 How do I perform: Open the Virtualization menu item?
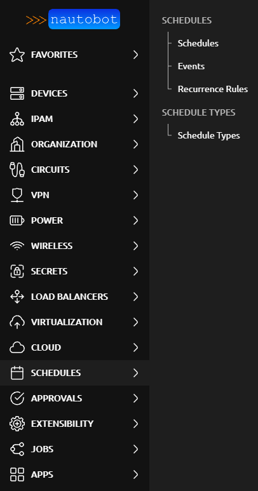74,322
